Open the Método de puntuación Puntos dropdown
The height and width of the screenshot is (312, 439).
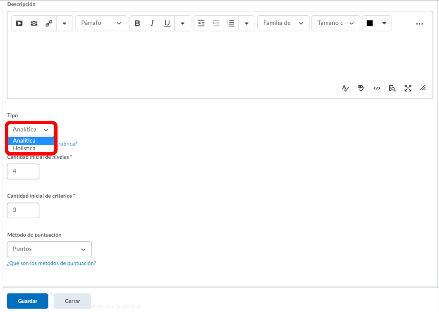pyautogui.click(x=49, y=249)
